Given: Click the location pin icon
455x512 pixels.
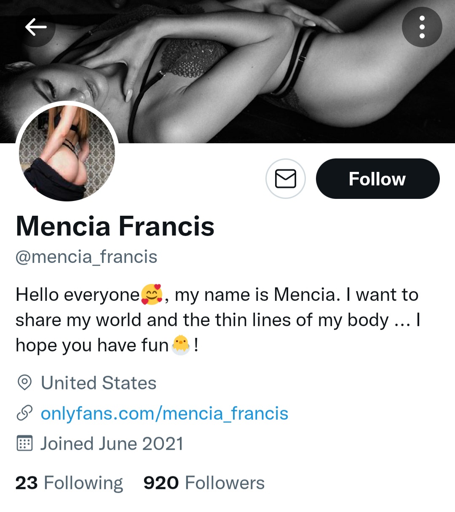Looking at the screenshot, I should (x=24, y=383).
